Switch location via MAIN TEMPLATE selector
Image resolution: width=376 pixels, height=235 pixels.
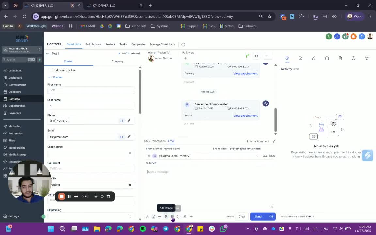click(x=22, y=50)
